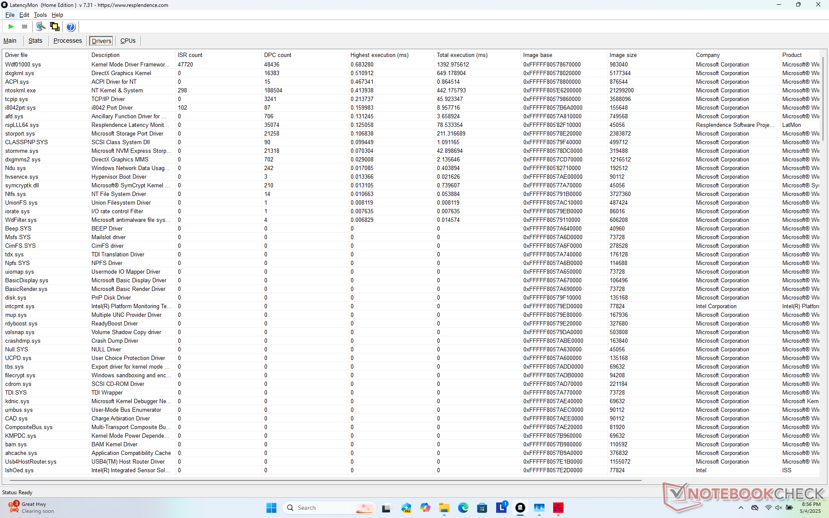Select the i8042prt.sys driver row
The image size is (829, 518).
coord(411,107)
